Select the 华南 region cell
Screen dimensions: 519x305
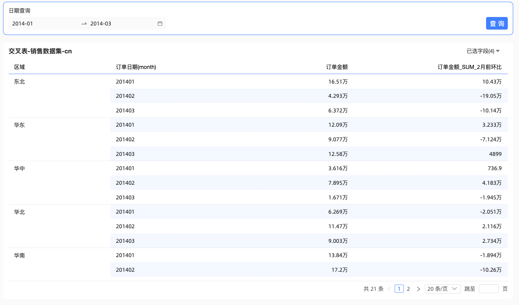[x=19, y=255]
